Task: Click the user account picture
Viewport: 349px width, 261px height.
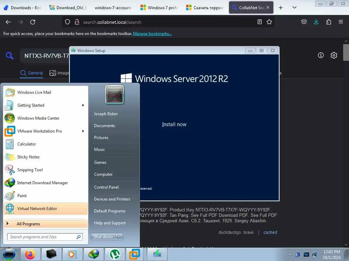Action: (115, 94)
